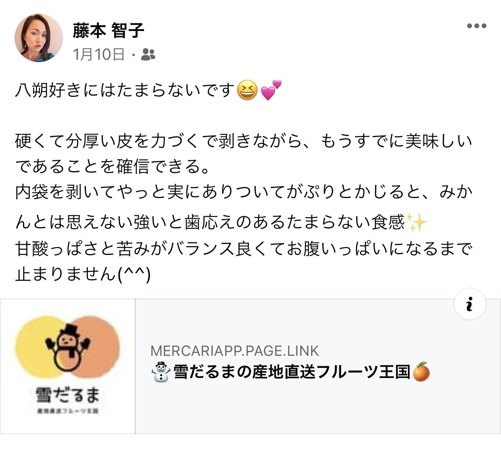Click the info icon on link preview
Image resolution: width=501 pixels, height=449 pixels.
click(x=470, y=304)
